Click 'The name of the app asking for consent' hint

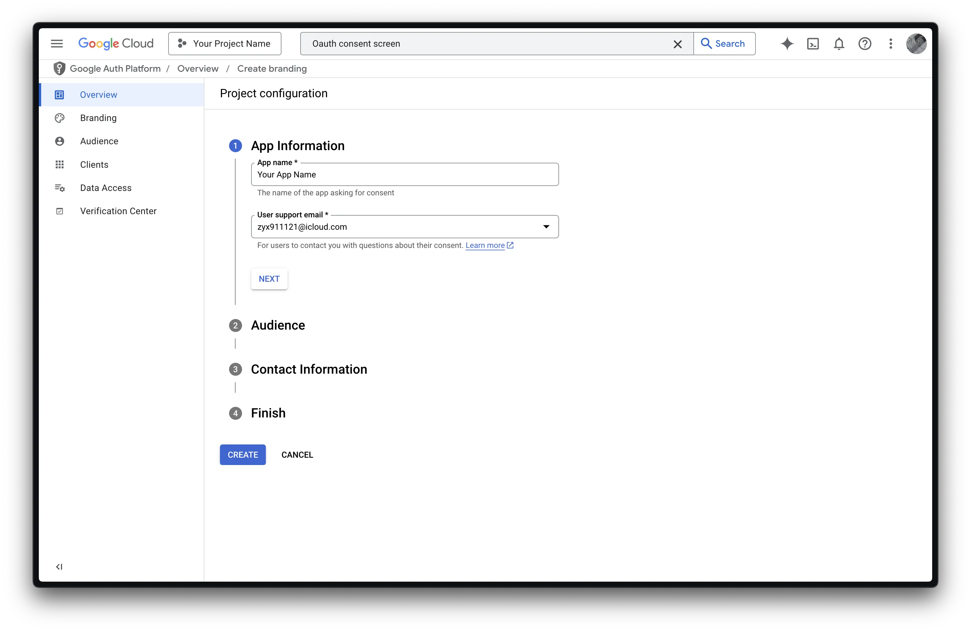click(x=326, y=193)
